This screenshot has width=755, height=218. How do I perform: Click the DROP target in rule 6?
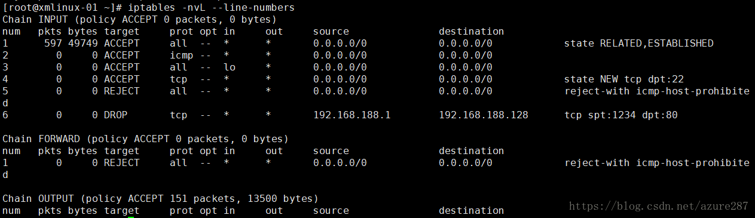coord(115,115)
